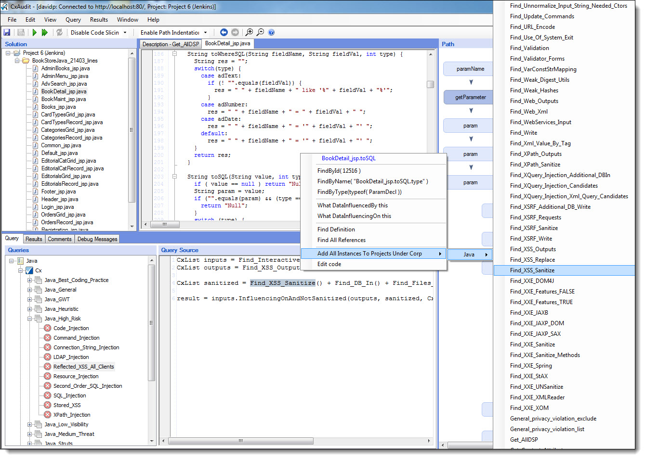Open the Window menu

pos(128,20)
